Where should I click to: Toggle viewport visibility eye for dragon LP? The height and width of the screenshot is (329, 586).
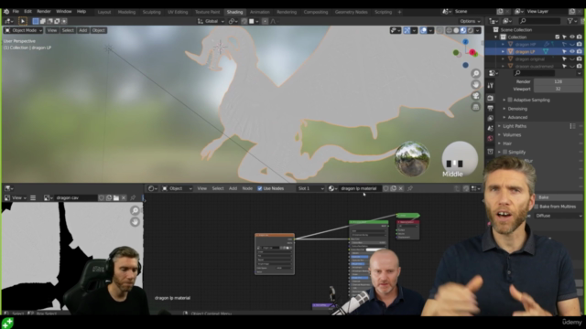571,51
